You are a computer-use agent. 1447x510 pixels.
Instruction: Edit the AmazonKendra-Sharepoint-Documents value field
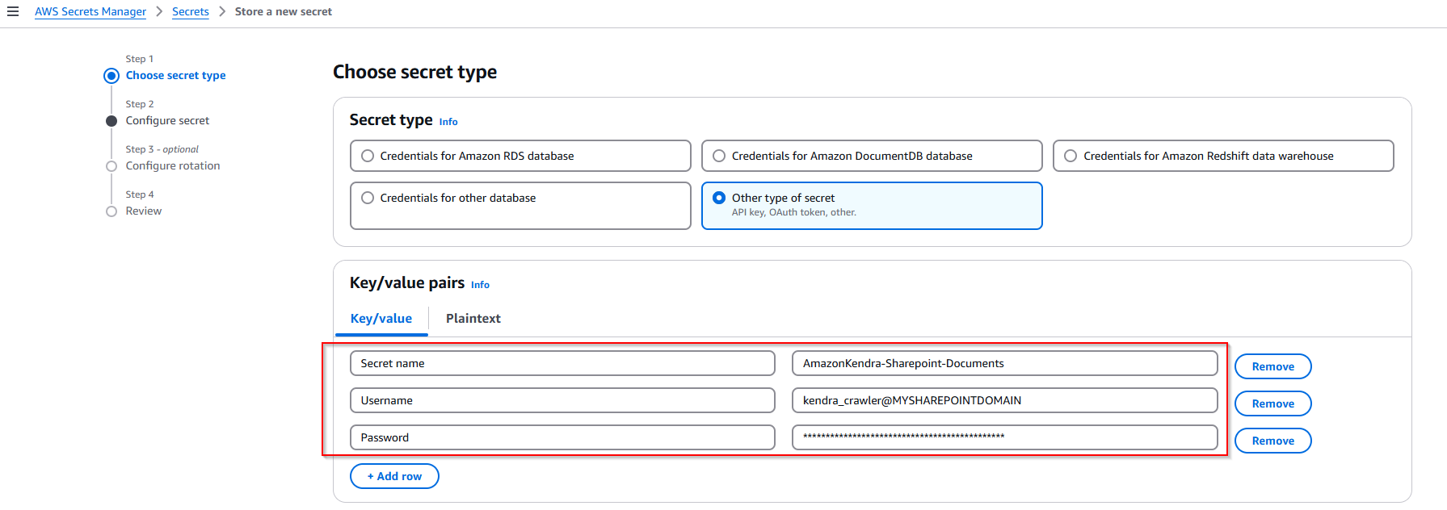pyautogui.click(x=1003, y=363)
